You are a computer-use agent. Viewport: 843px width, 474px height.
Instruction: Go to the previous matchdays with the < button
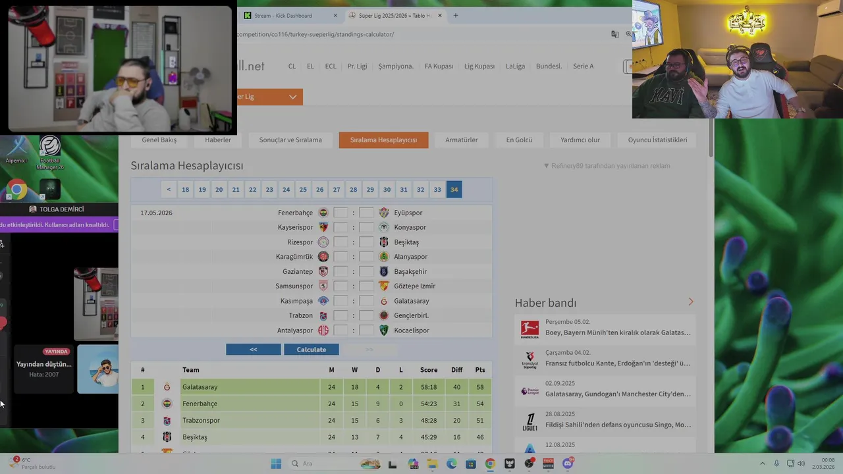click(x=169, y=190)
